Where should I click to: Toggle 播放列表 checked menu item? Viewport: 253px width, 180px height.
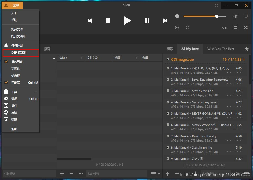tap(21, 62)
